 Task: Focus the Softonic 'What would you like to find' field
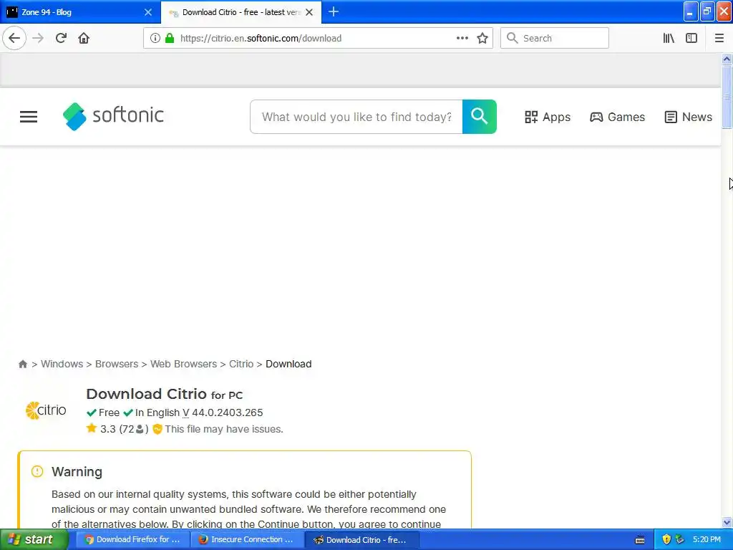(x=356, y=117)
